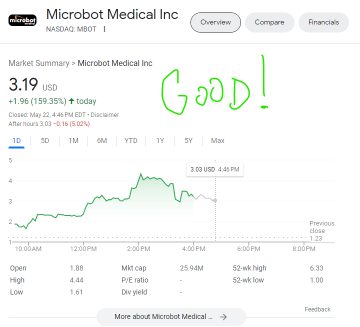The height and width of the screenshot is (327, 360).
Task: Show the 5D chart range
Action: click(x=45, y=140)
